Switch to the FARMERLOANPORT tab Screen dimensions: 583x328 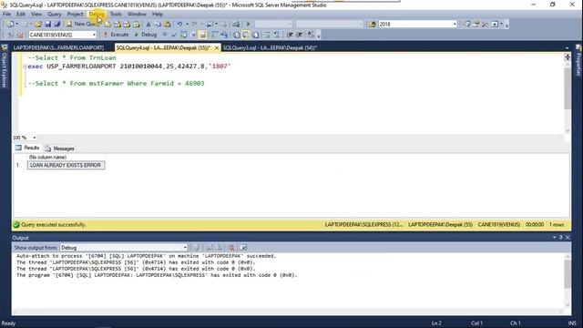[58, 48]
